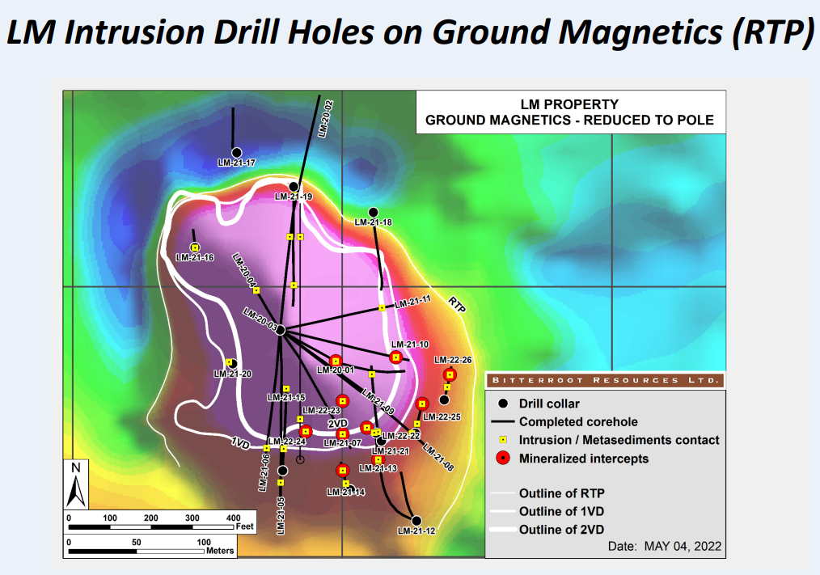Click the '1VD' outline label on map
Screen dimensions: 820x575
pos(240,444)
